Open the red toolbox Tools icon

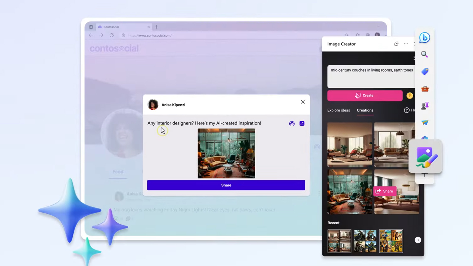[425, 89]
